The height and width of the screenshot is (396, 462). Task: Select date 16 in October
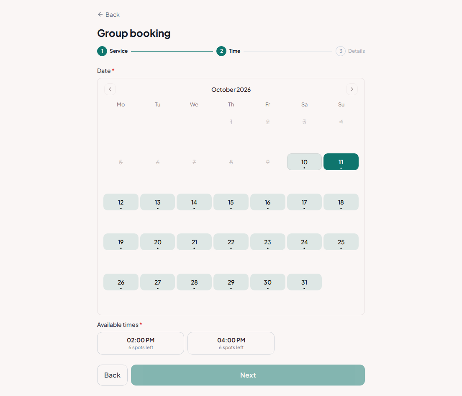coord(267,202)
